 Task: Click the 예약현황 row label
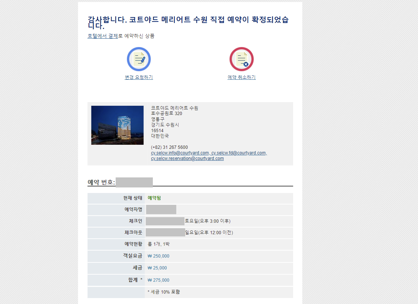(133, 244)
